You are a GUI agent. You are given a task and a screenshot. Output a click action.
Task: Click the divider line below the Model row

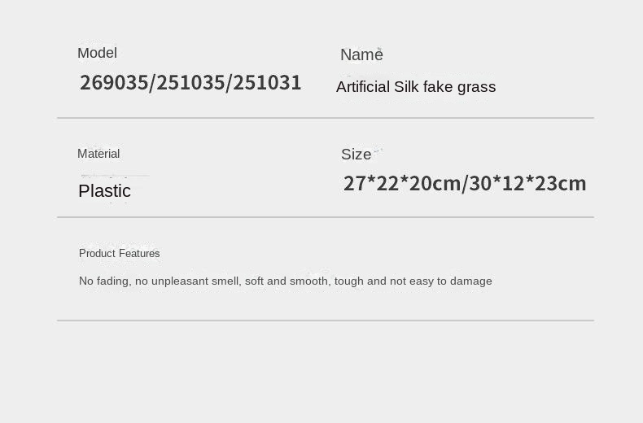[x=326, y=118]
